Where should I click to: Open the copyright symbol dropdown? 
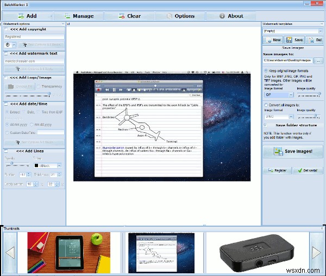(14, 44)
